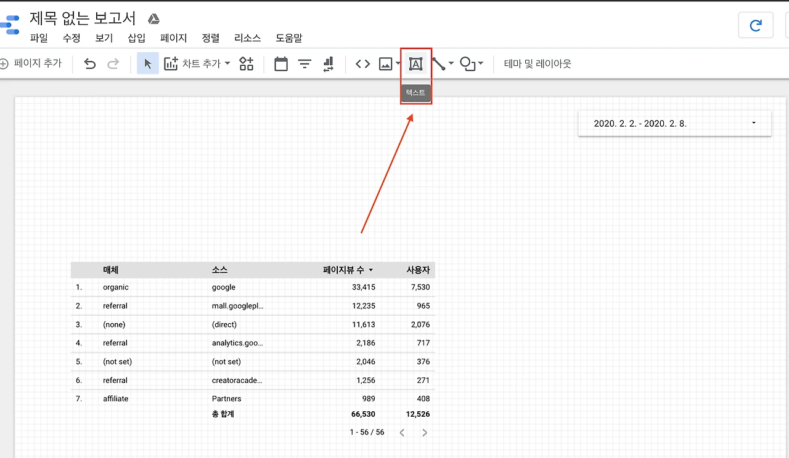Open the 페이지 menu

point(174,38)
